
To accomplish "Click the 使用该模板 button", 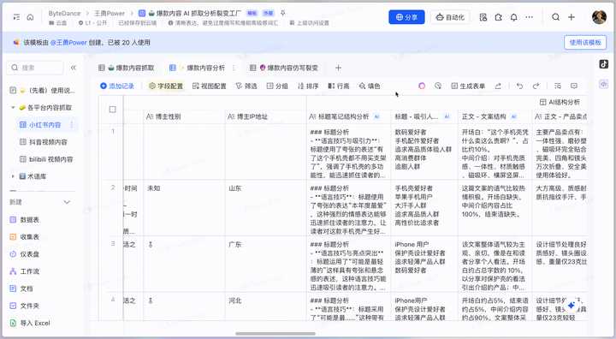I will [585, 42].
